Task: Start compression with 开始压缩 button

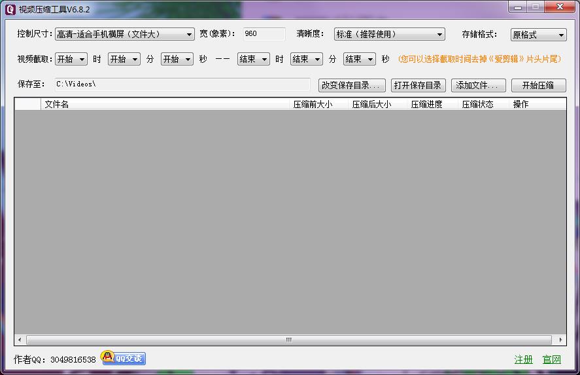Action: (x=538, y=85)
